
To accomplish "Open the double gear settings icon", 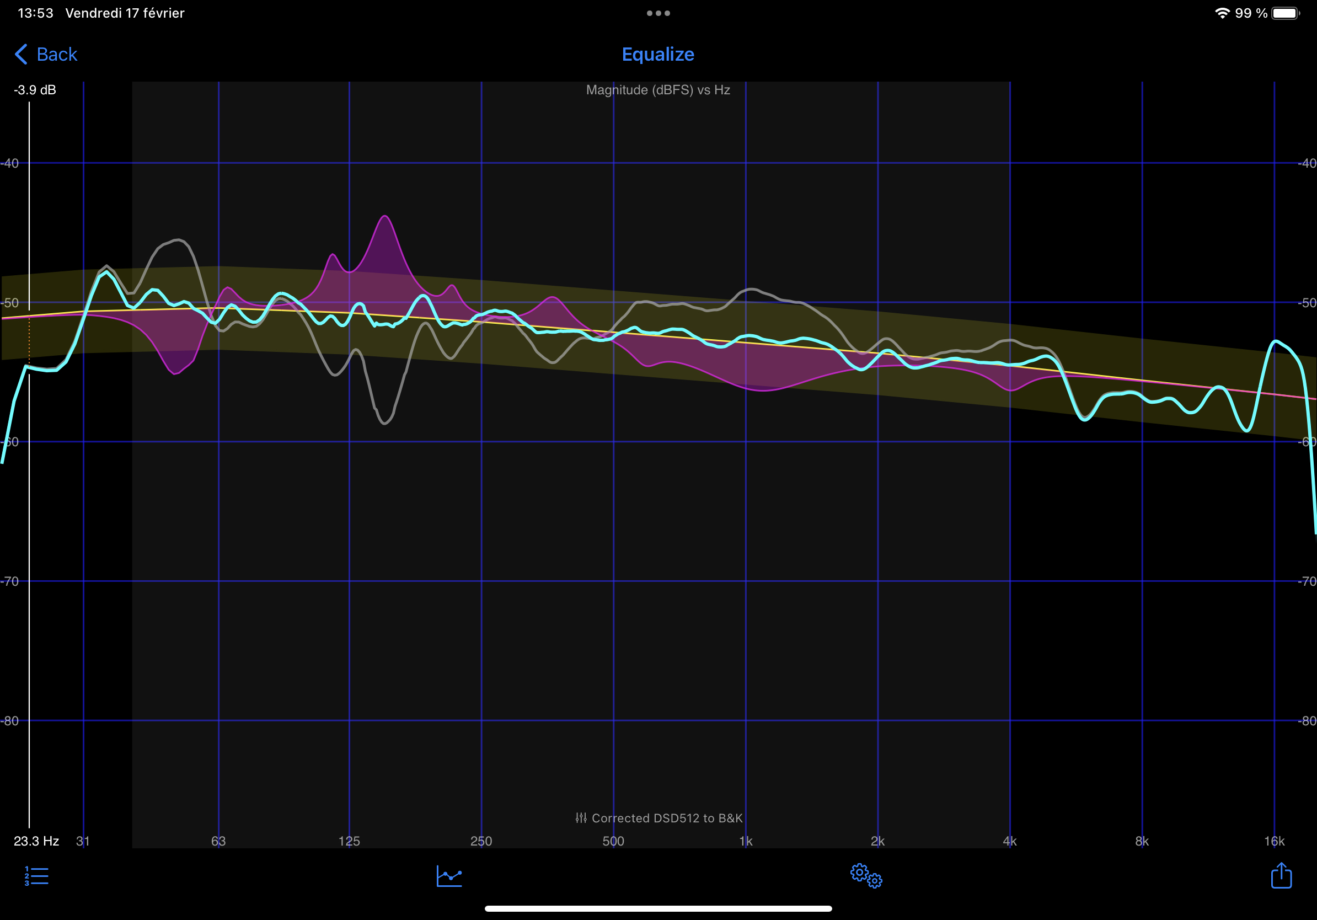I will (865, 876).
